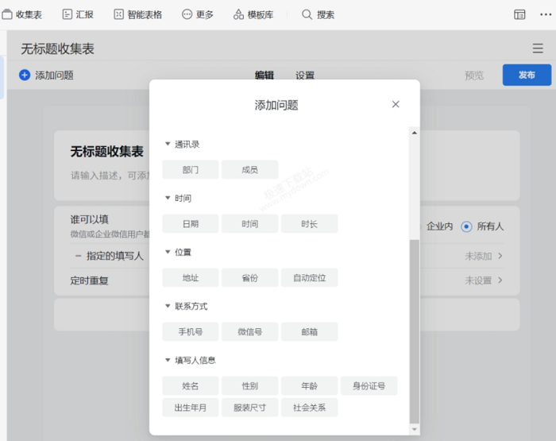This screenshot has height=441, width=556.
Task: Add the 手机号 question field
Action: click(x=191, y=332)
